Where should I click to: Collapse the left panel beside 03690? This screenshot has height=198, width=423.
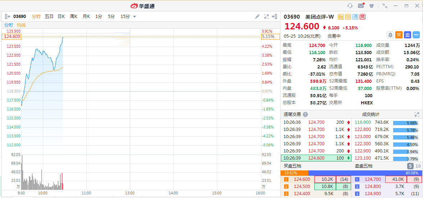click(x=8, y=16)
